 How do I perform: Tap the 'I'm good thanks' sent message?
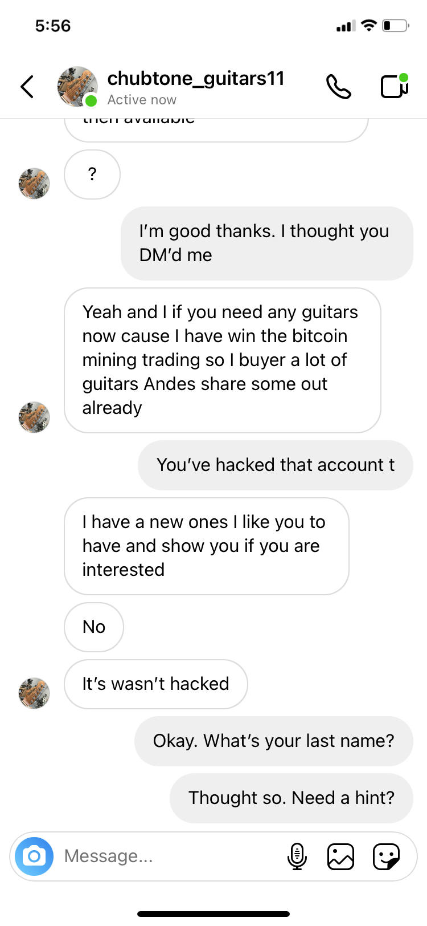(267, 243)
